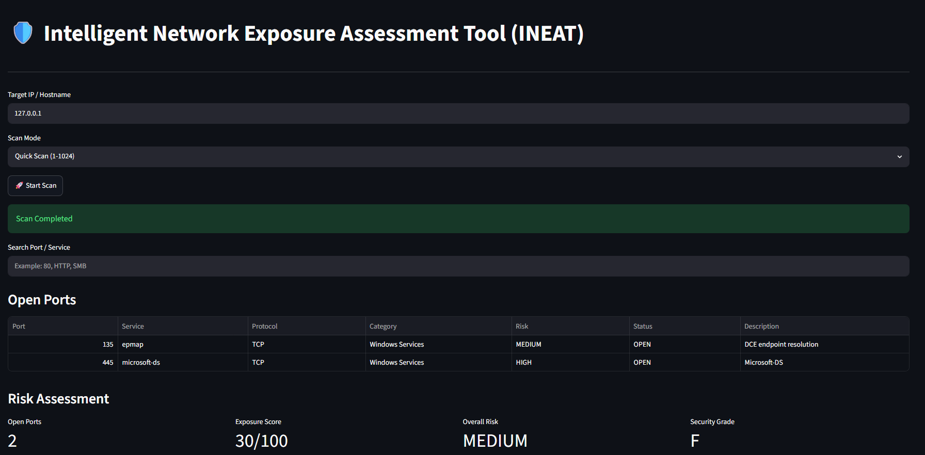Select the microsoft-ds service cell
925x455 pixels.
[x=183, y=362]
